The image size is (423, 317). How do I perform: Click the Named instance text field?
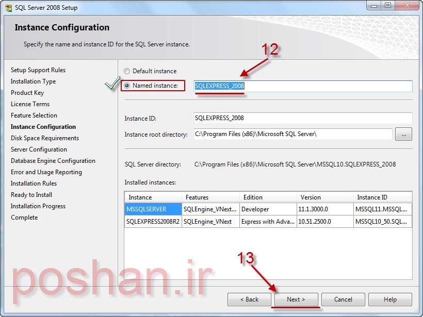point(302,86)
